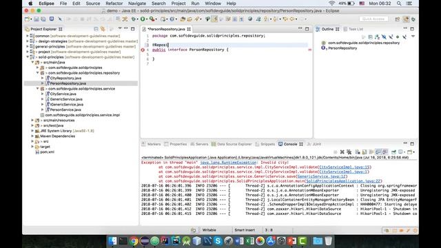Open Project Explorer view menu triangle
The height and width of the screenshot is (248, 441).
coord(120,29)
